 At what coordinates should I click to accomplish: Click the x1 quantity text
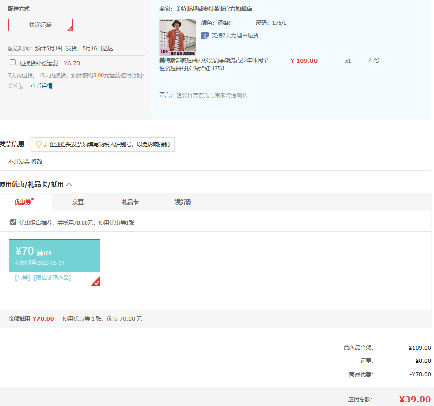348,61
